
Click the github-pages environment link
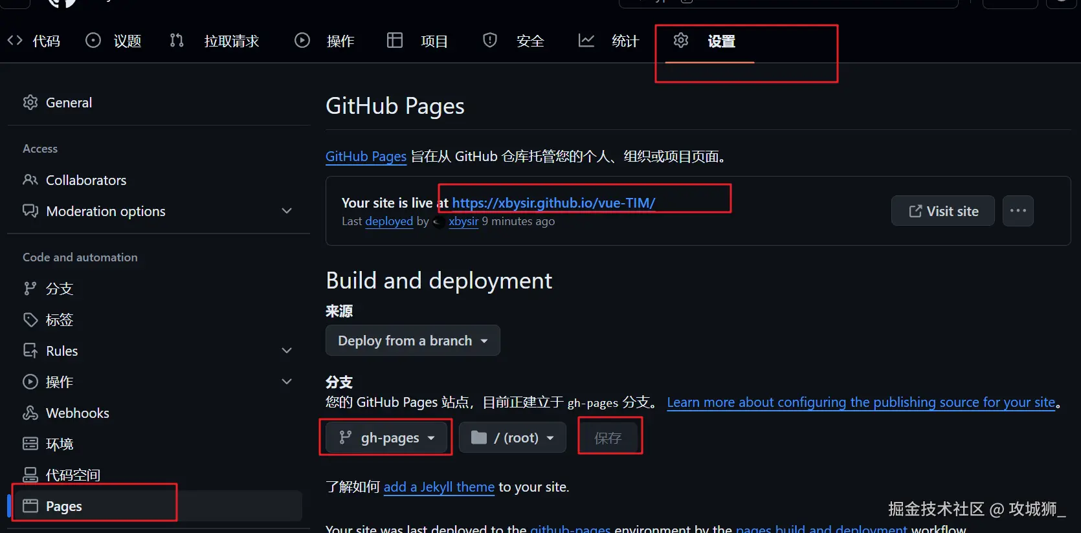(570, 528)
